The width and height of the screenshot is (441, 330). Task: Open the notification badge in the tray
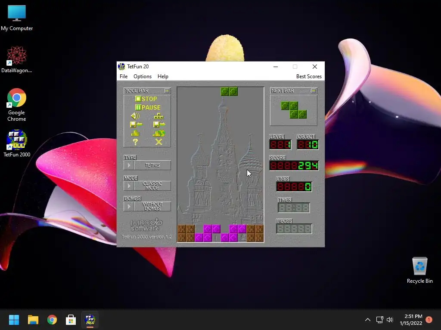click(429, 320)
